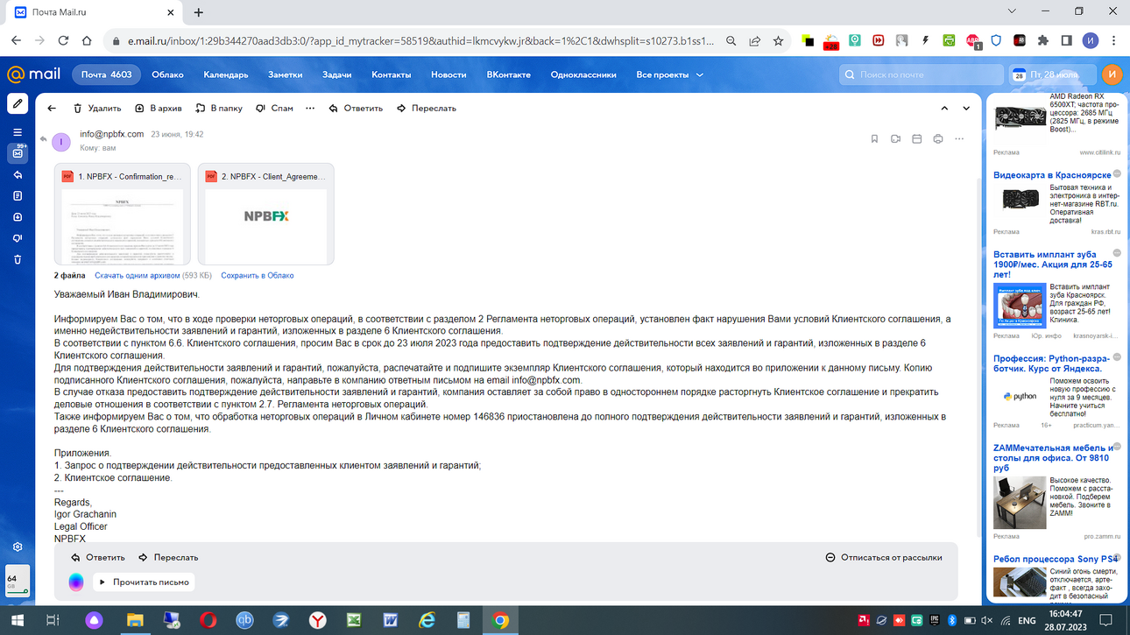This screenshot has height=635, width=1130.
Task: Open a new browser tab with plus button
Action: [199, 12]
